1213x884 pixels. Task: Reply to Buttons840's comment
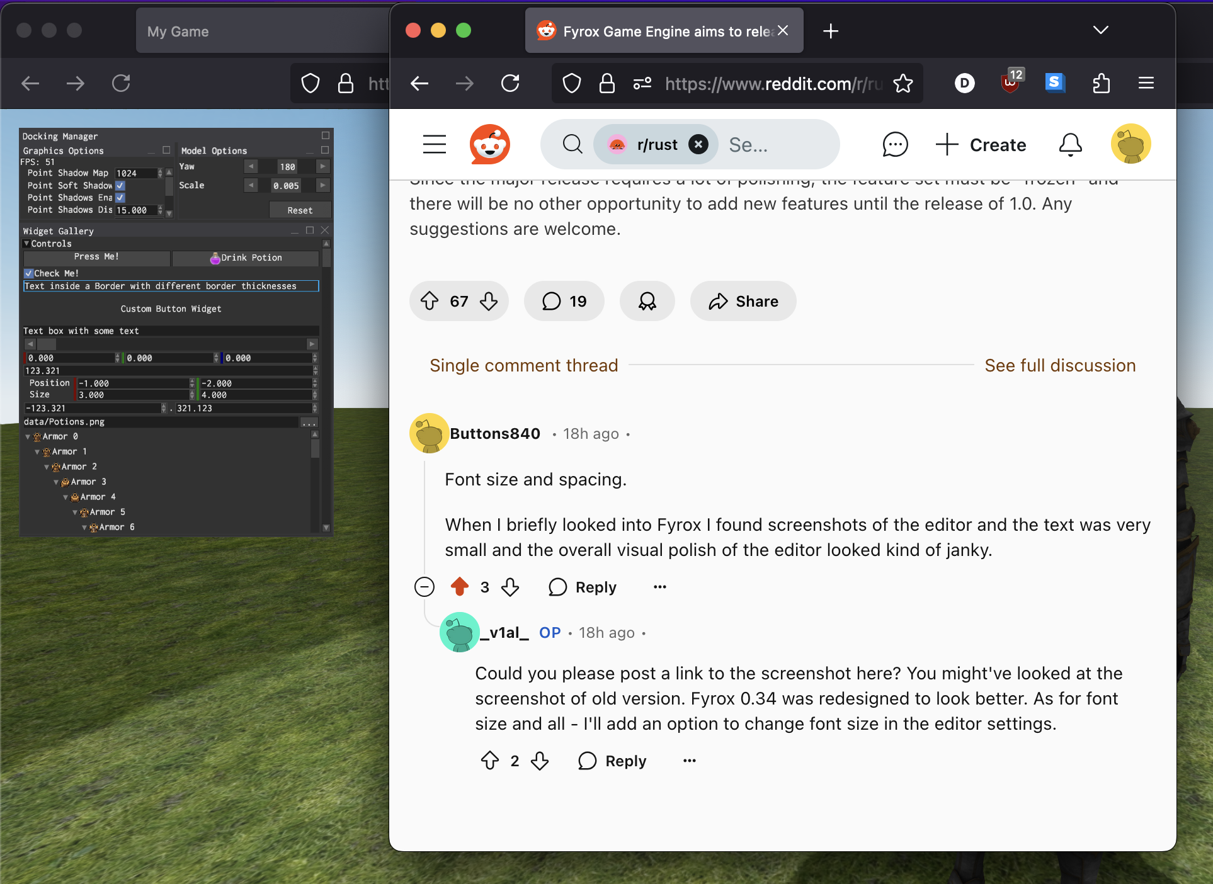pyautogui.click(x=583, y=587)
